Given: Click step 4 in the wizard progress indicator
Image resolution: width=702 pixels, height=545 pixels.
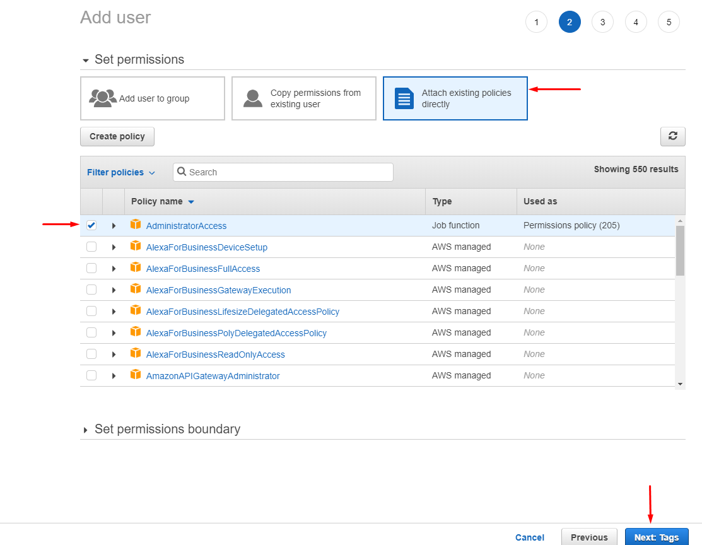Looking at the screenshot, I should click(x=636, y=21).
